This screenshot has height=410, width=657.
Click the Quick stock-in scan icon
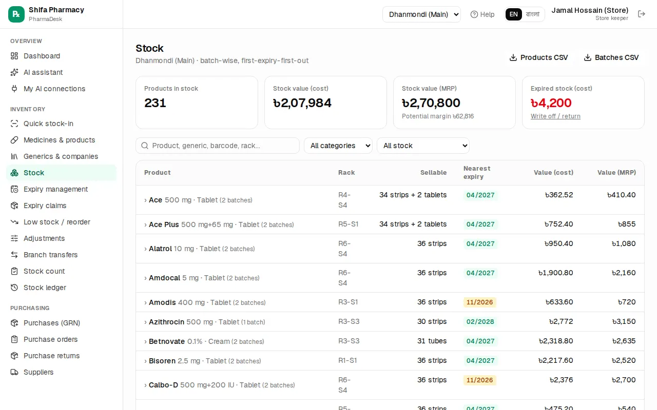pos(14,124)
